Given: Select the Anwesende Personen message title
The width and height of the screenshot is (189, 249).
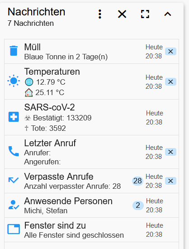Looking at the screenshot, I should [x=68, y=201].
